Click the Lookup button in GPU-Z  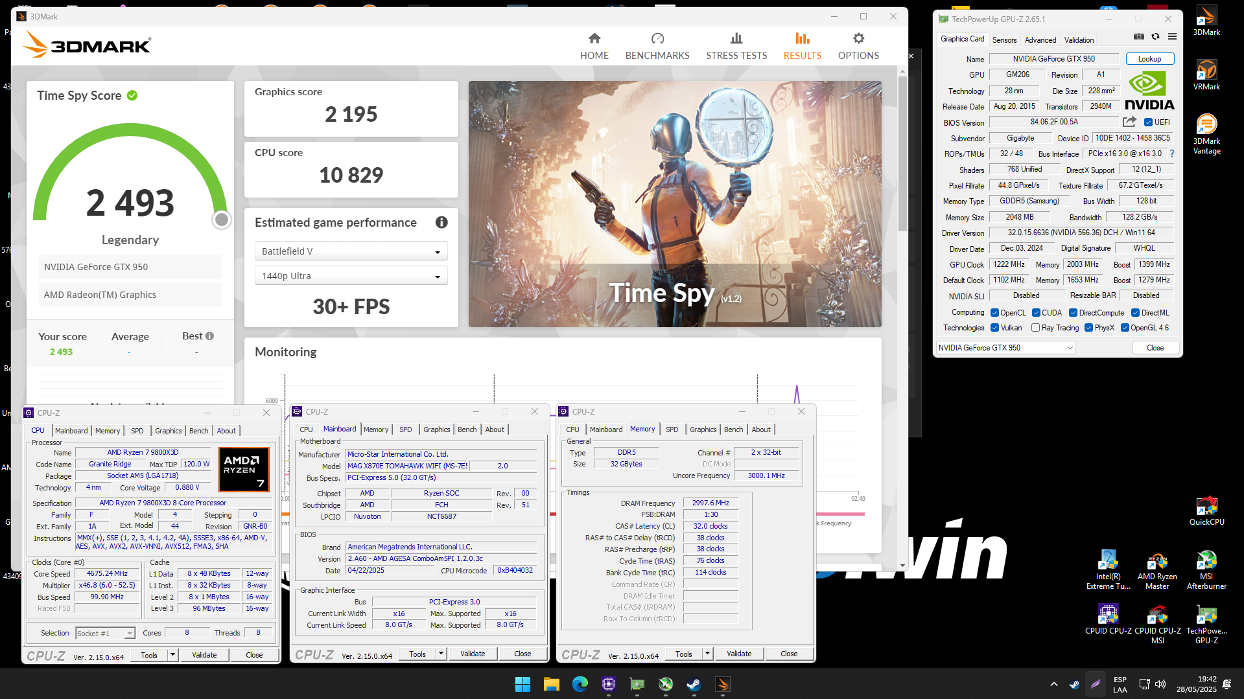(x=1149, y=59)
